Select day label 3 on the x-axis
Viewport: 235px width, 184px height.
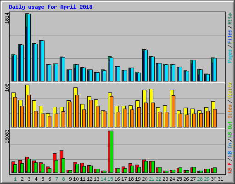click(29, 179)
